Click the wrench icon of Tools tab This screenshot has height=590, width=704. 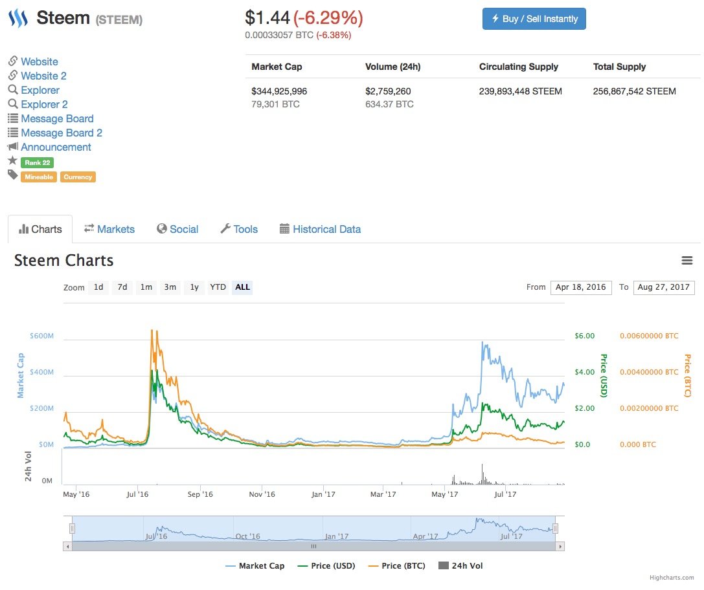point(225,228)
